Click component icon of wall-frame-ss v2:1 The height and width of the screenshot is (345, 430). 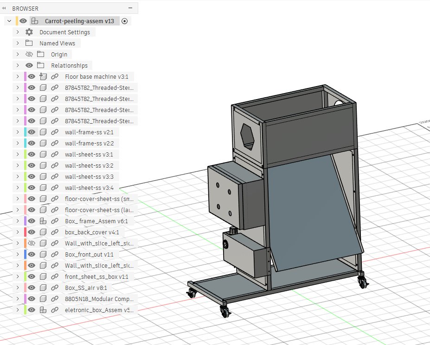[x=43, y=132]
